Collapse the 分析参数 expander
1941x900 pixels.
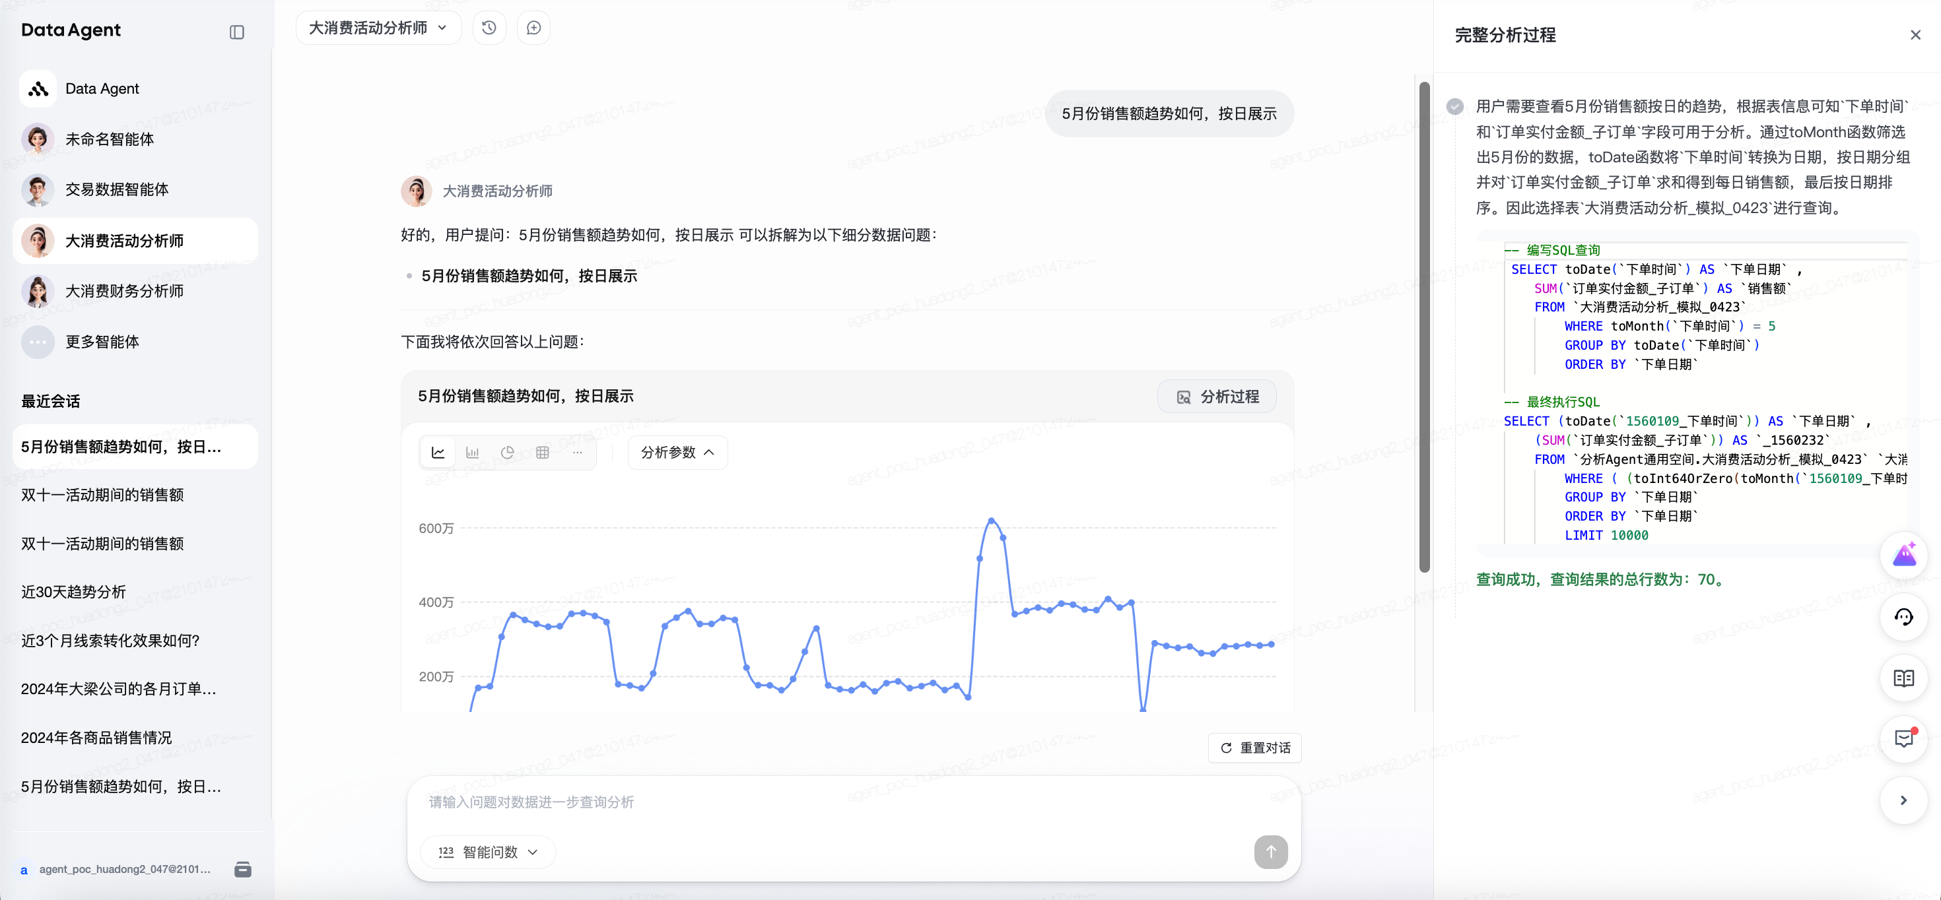pyautogui.click(x=677, y=453)
